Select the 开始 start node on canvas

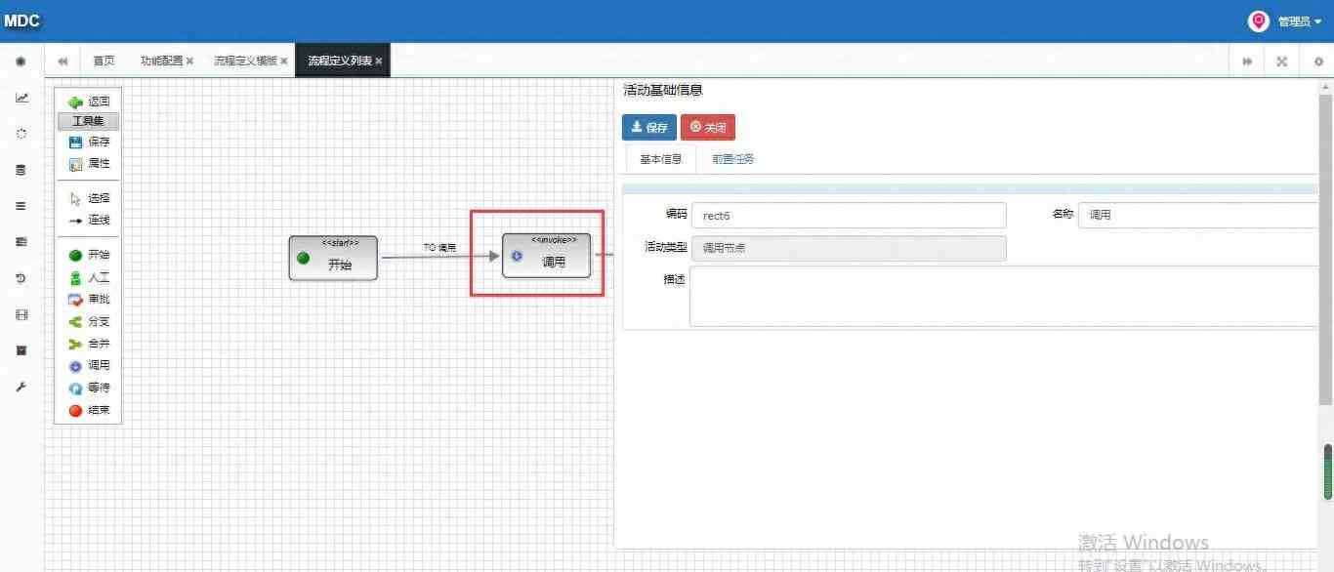pyautogui.click(x=333, y=258)
